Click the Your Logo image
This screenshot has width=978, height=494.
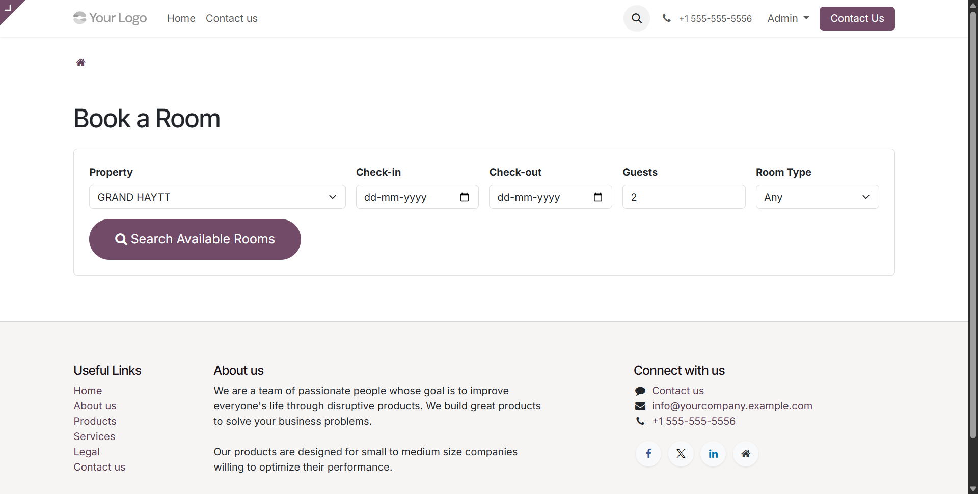[110, 18]
